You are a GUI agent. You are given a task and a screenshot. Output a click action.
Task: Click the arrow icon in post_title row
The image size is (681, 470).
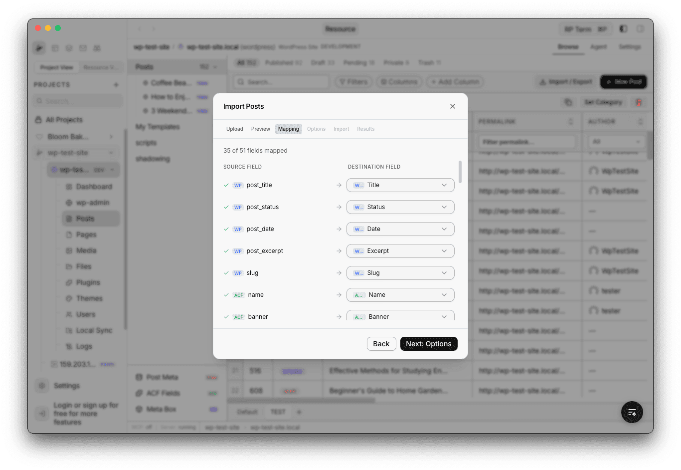tap(339, 185)
